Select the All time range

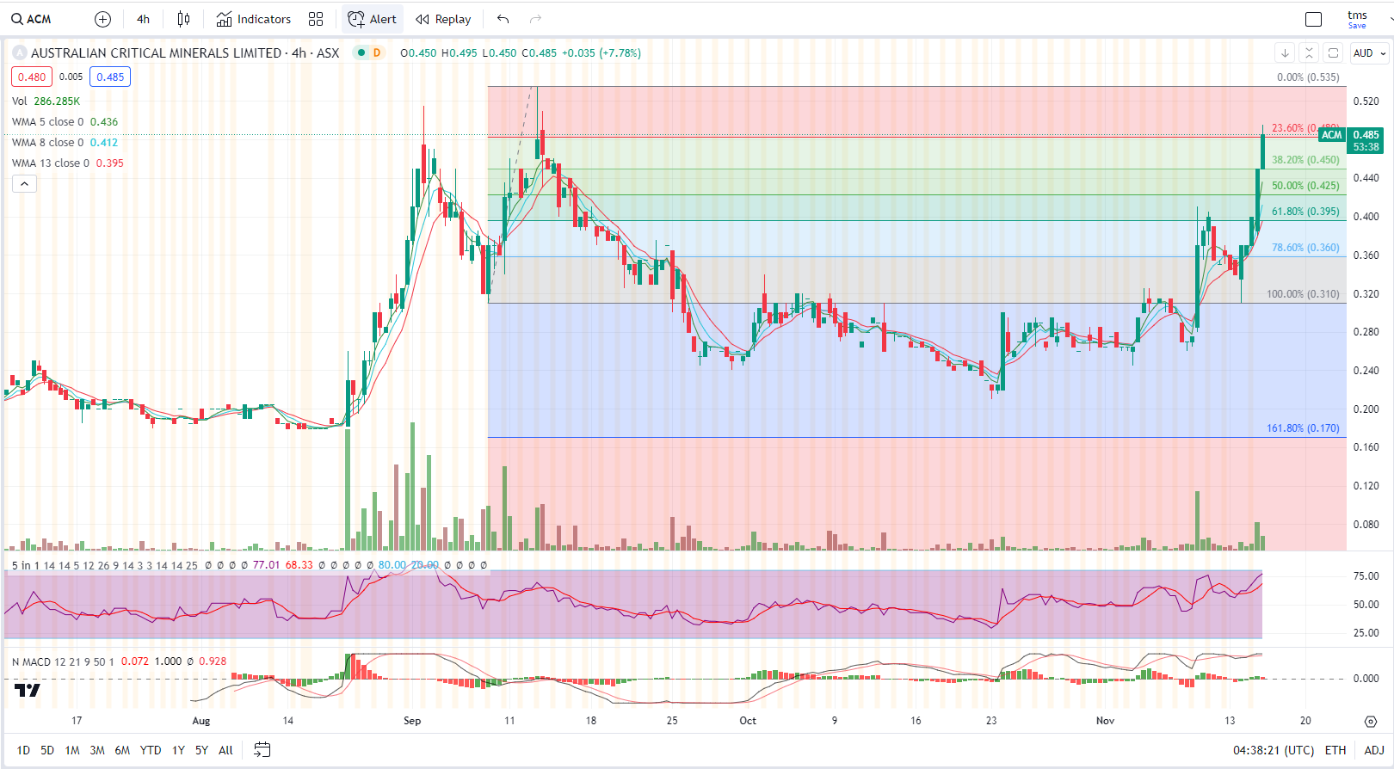(x=225, y=750)
